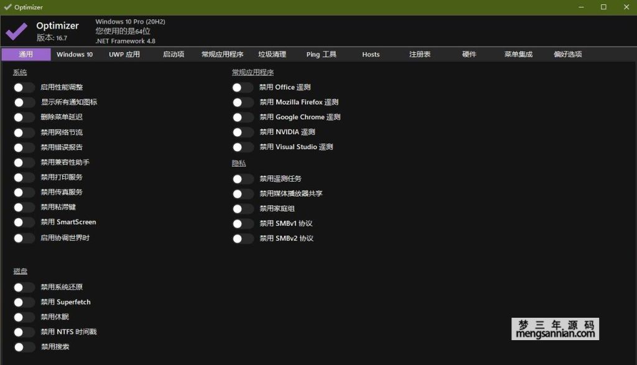637x365 pixels.
Task: Enable 禁用兼容性助手 switch
Action: [24, 162]
